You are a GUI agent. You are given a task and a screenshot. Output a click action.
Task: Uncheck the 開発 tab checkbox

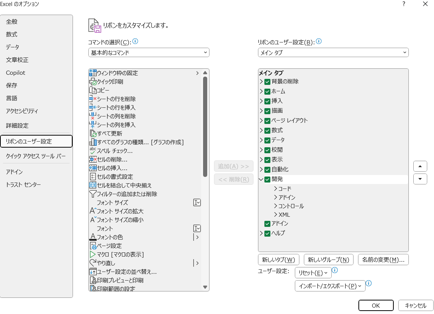[267, 179]
